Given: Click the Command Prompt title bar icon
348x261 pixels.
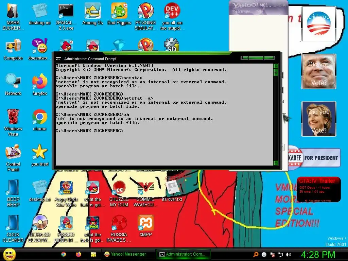Looking at the screenshot, I should tap(58, 59).
